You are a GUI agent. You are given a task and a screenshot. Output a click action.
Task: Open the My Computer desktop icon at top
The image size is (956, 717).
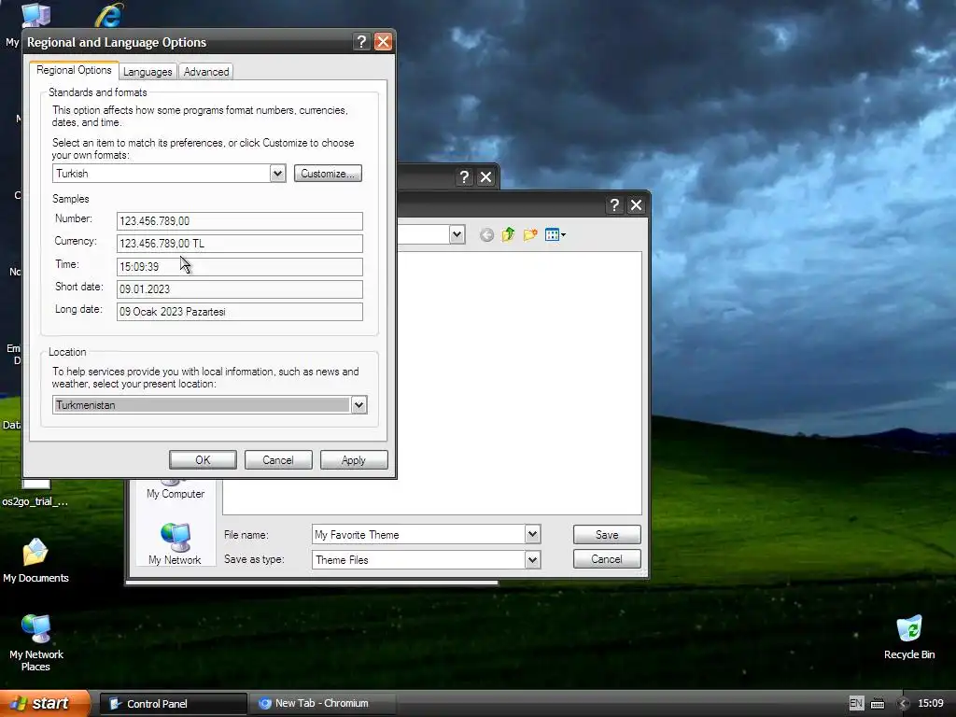pos(35,15)
